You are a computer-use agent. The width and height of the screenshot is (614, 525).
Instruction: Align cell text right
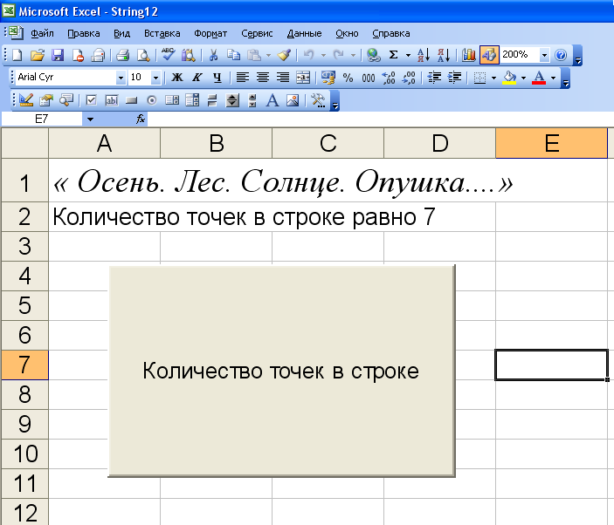click(x=283, y=78)
